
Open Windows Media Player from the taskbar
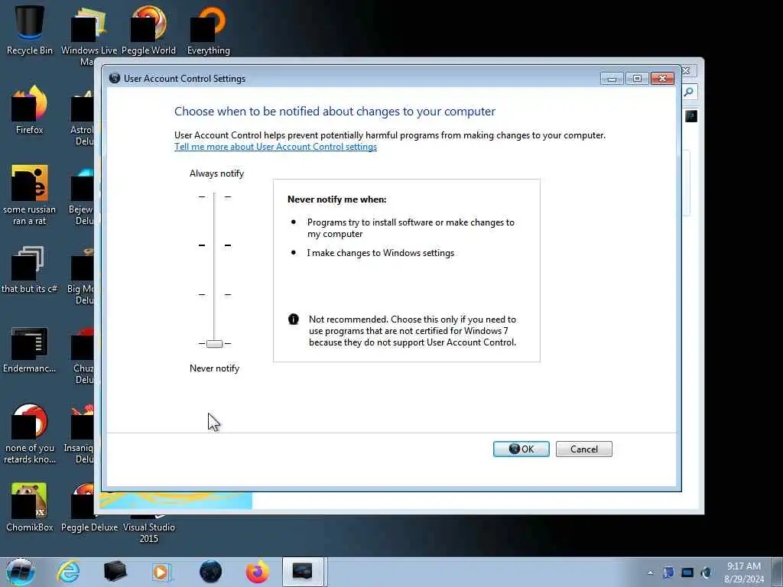tap(161, 572)
